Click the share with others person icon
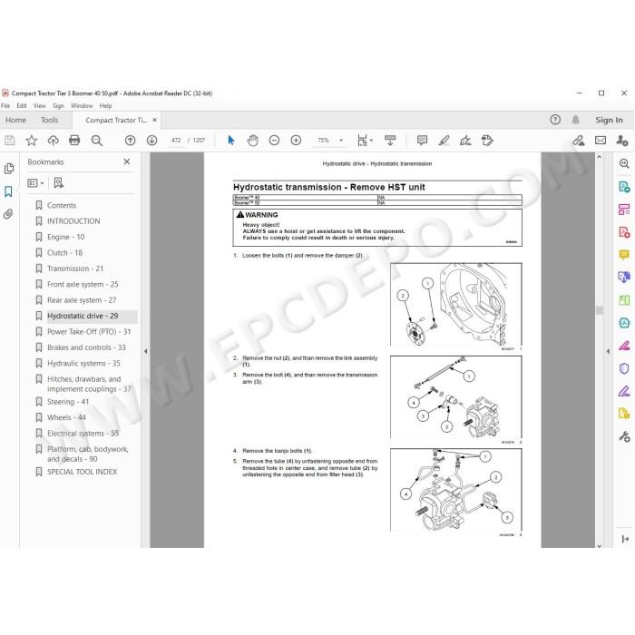Screen dimensions: 635x635 click(621, 141)
